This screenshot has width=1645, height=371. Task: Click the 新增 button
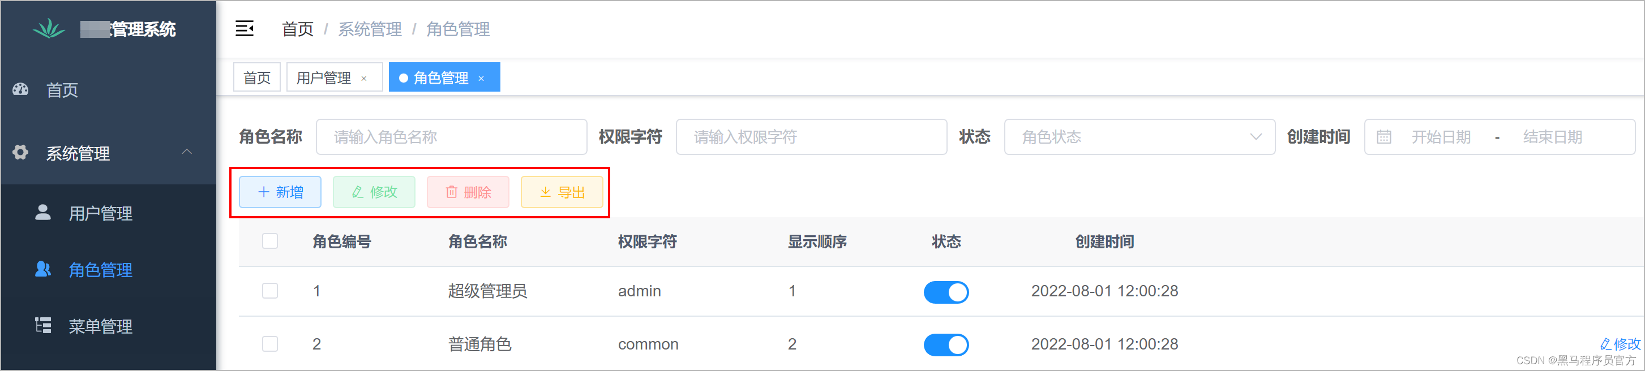[279, 192]
